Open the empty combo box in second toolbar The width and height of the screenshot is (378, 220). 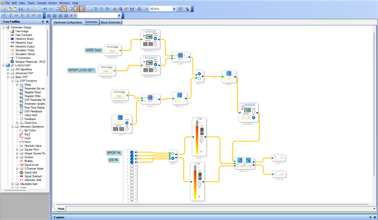click(119, 15)
